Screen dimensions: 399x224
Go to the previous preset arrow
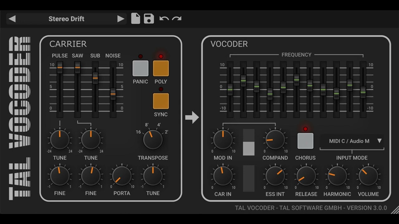(x=12, y=19)
